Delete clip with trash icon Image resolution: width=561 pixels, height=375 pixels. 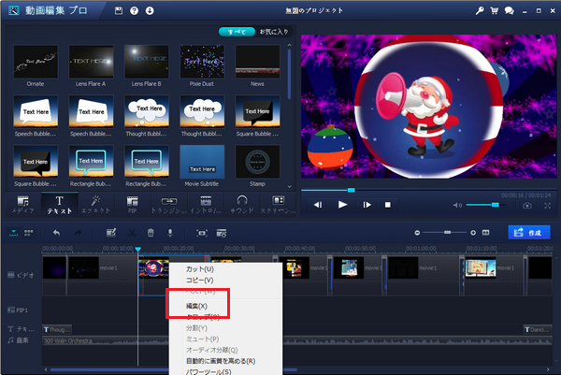[x=151, y=233]
